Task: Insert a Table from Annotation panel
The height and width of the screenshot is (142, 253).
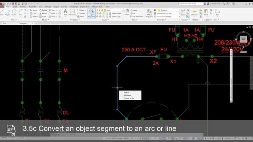Action: pyautogui.click(x=81, y=17)
